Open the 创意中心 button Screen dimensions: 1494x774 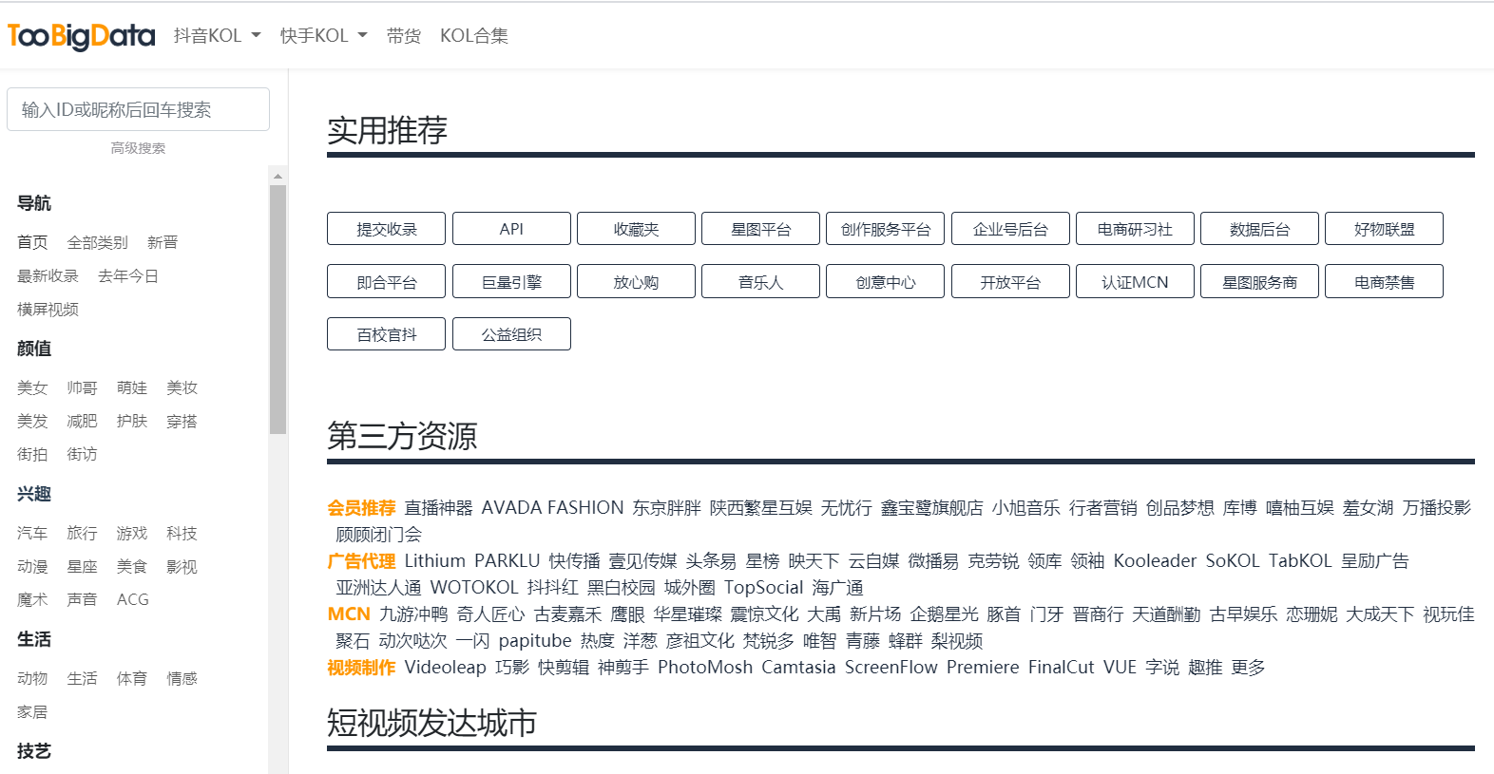886,282
